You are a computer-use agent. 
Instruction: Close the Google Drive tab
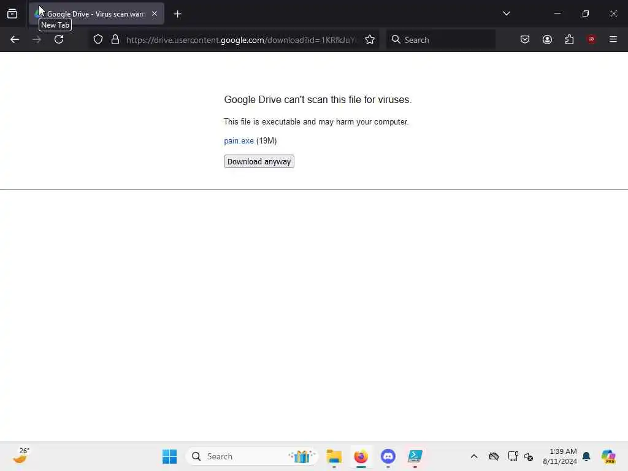(x=155, y=13)
